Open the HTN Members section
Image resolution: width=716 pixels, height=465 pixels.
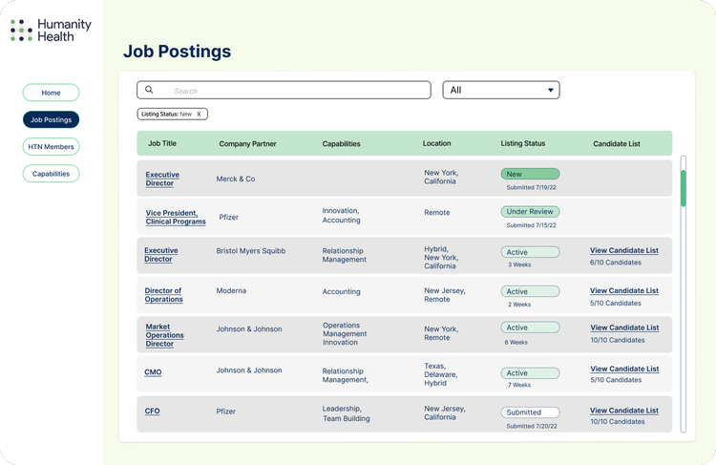(x=52, y=147)
